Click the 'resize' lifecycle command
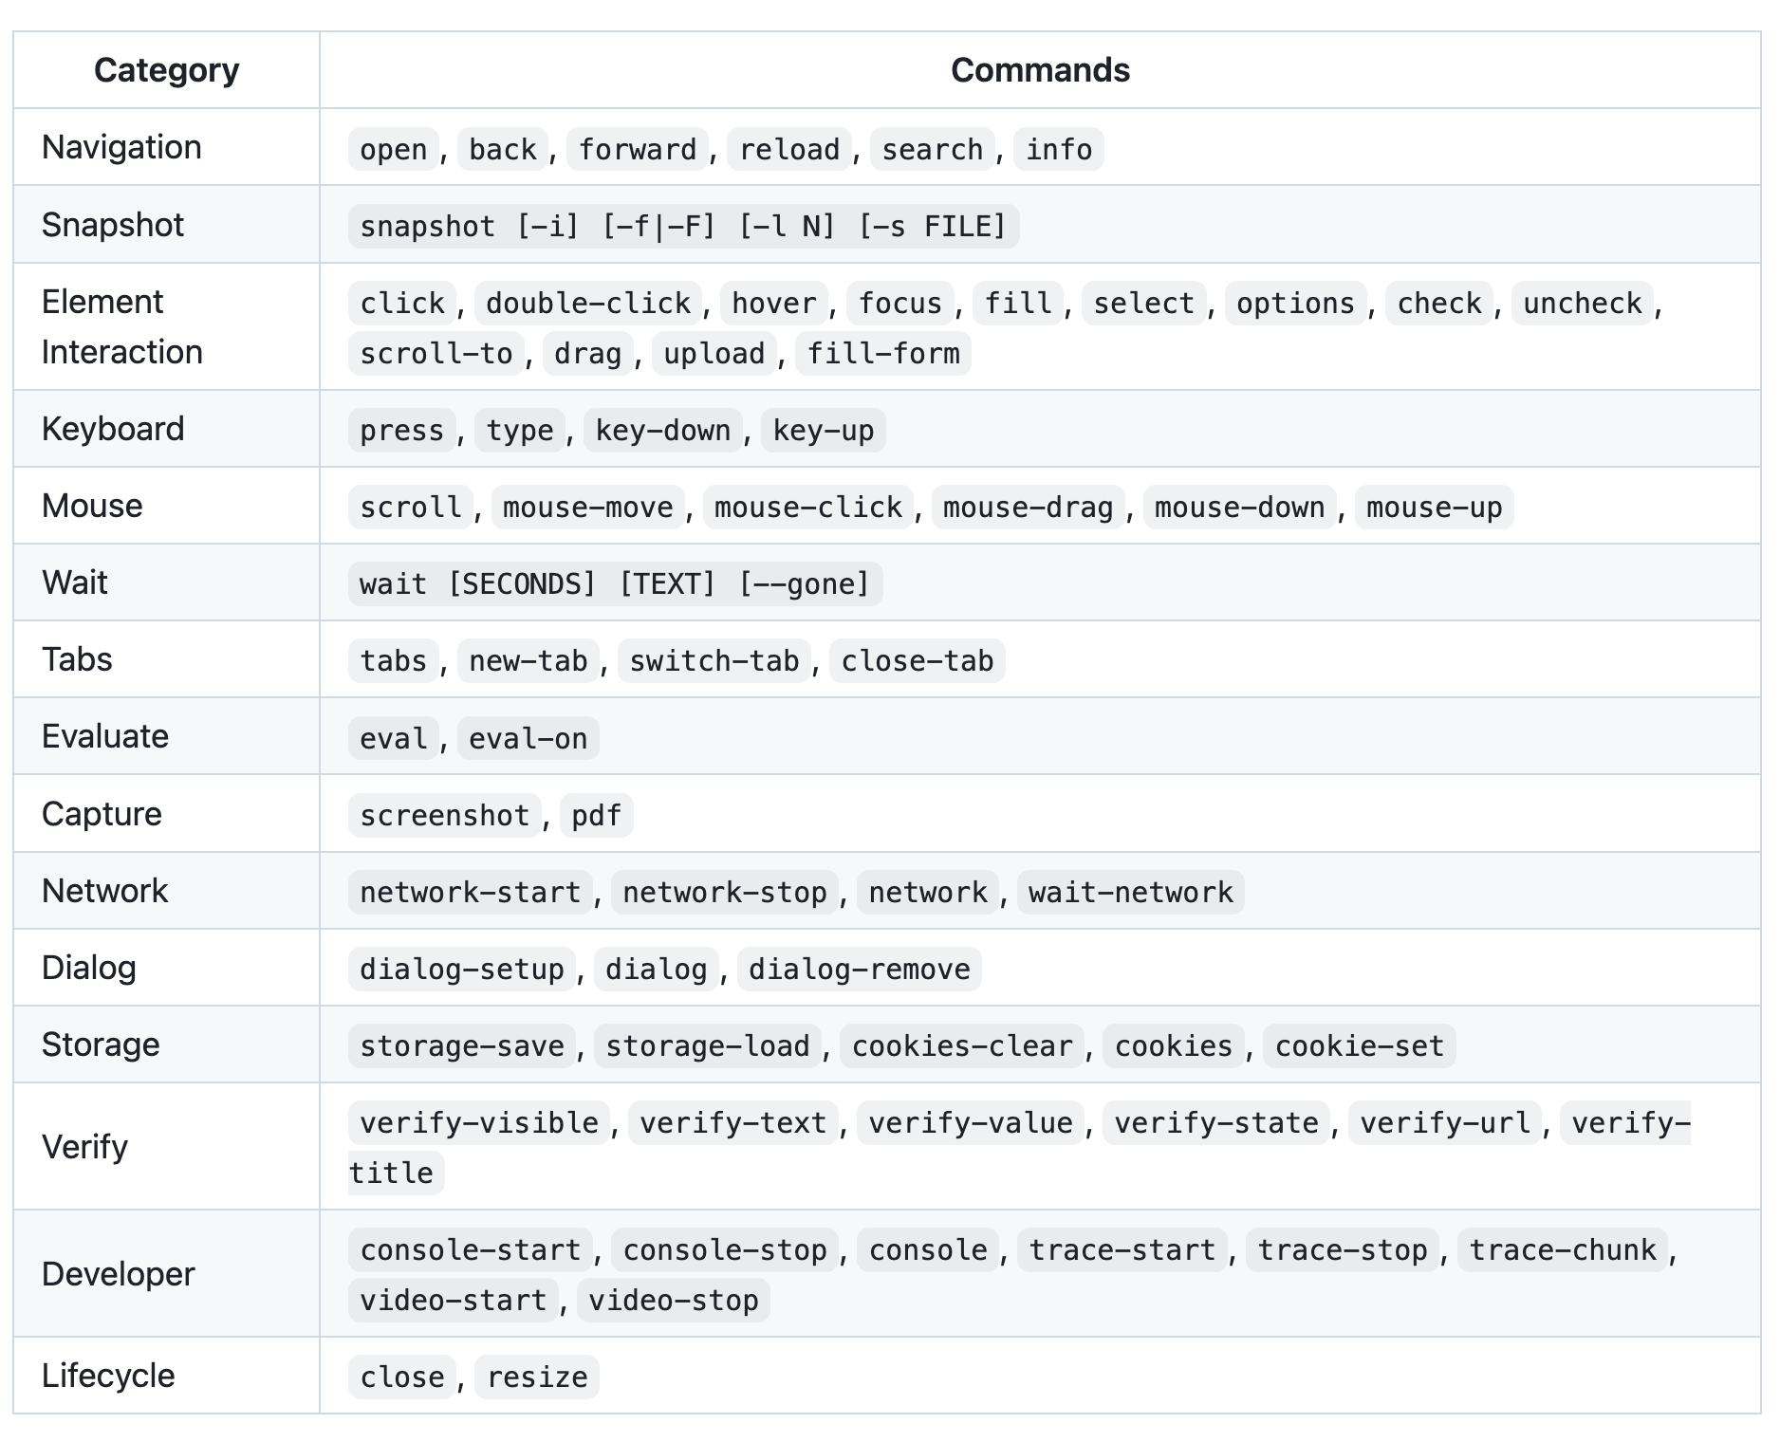 [537, 1377]
